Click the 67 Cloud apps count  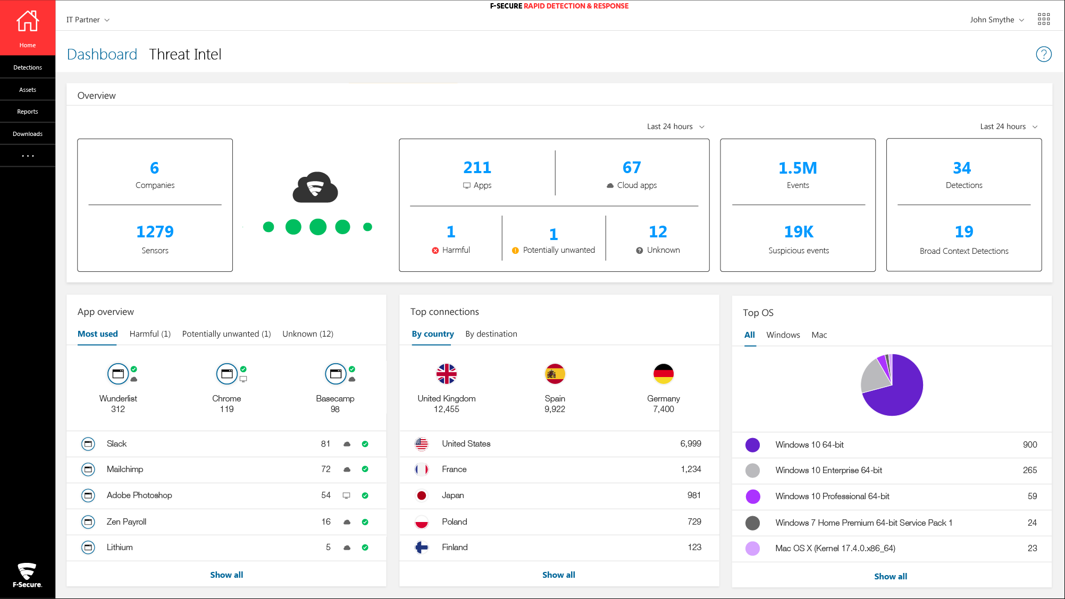[632, 168]
